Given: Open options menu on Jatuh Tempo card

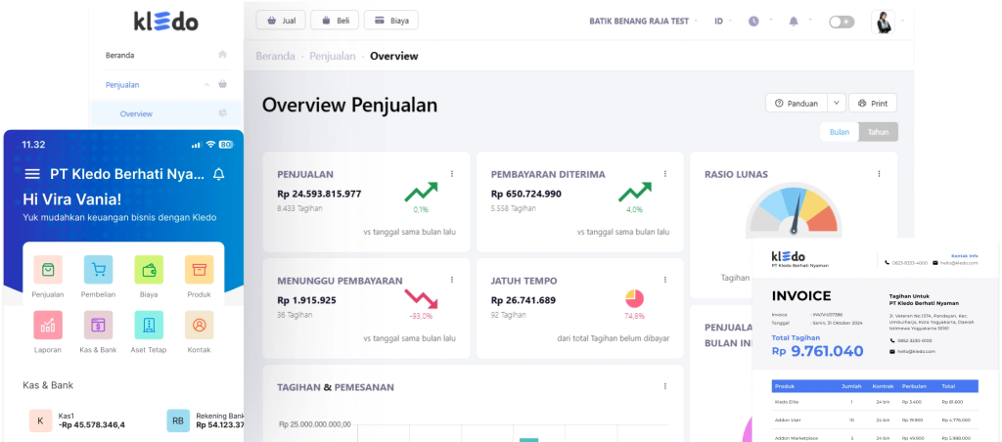Looking at the screenshot, I should [x=665, y=280].
